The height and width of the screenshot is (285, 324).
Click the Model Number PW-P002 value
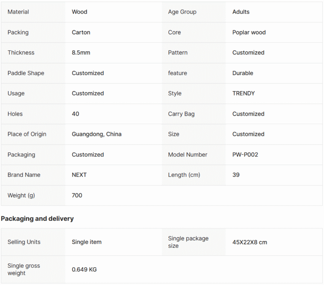click(245, 155)
